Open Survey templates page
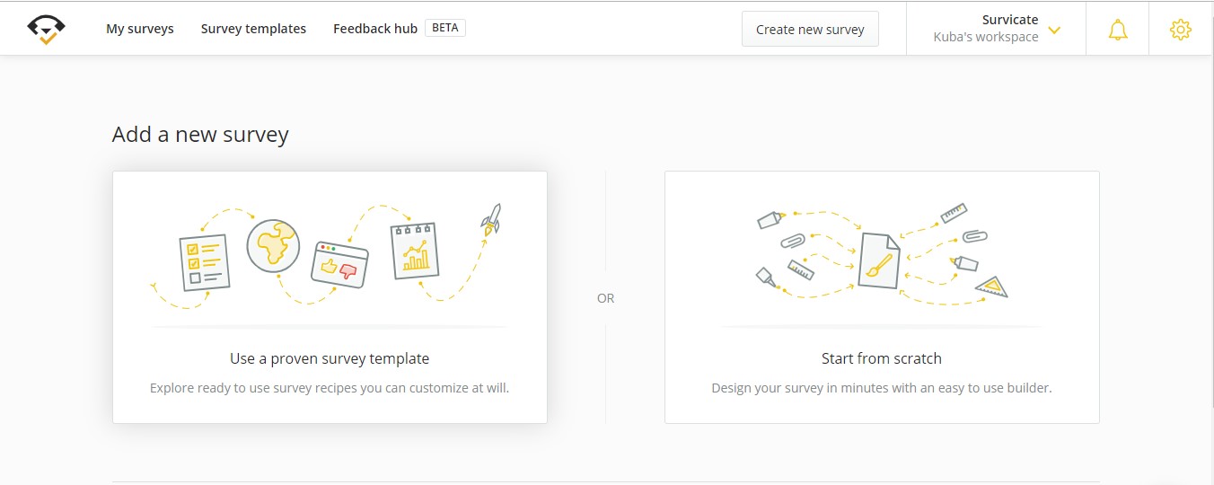This screenshot has height=485, width=1214. 253,29
